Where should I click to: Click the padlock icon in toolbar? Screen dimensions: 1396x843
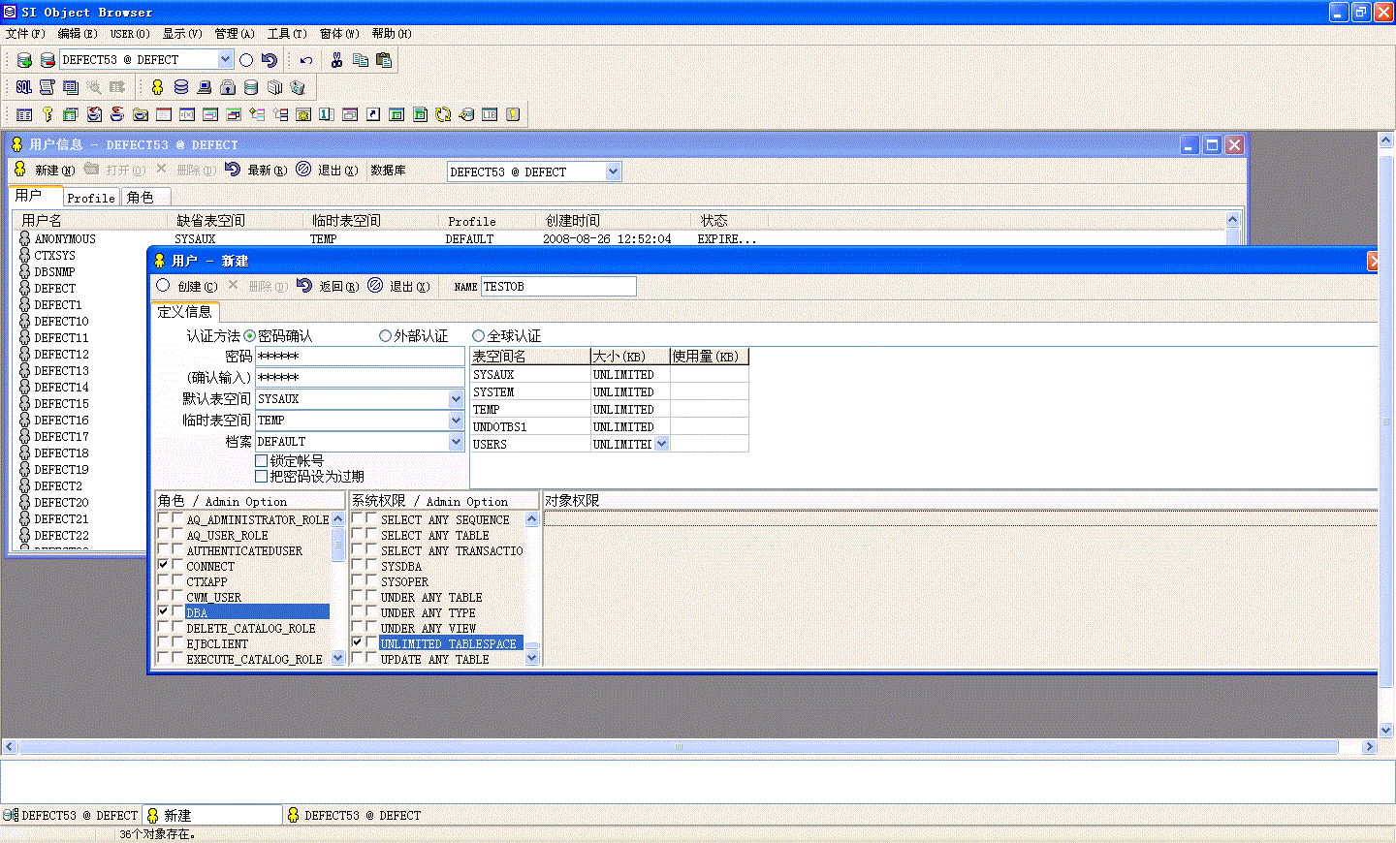tap(228, 87)
